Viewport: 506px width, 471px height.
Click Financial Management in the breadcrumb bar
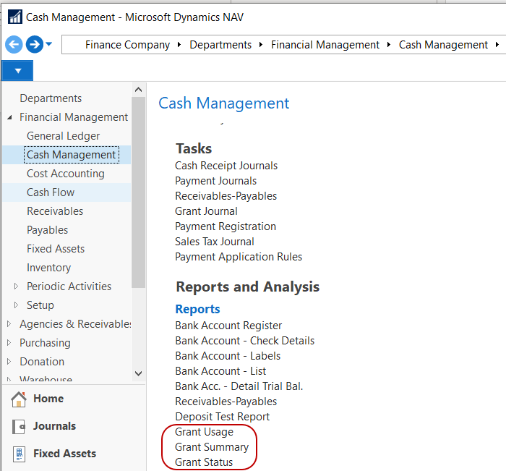325,45
